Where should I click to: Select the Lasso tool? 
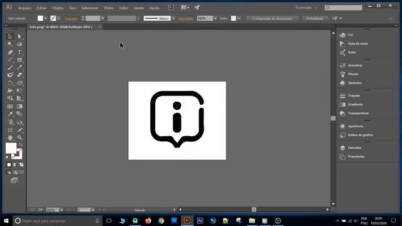pos(19,44)
